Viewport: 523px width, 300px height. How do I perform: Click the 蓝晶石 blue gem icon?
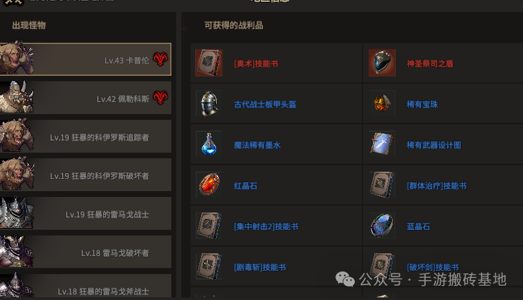pos(382,225)
